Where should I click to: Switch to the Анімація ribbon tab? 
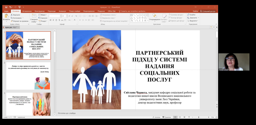(62, 11)
